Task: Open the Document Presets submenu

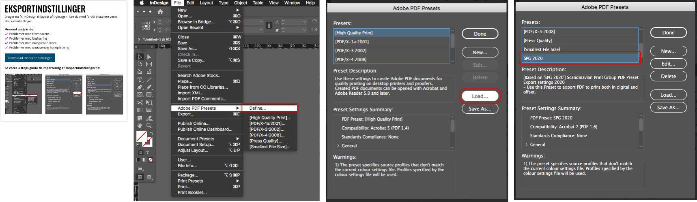Action: (x=208, y=138)
